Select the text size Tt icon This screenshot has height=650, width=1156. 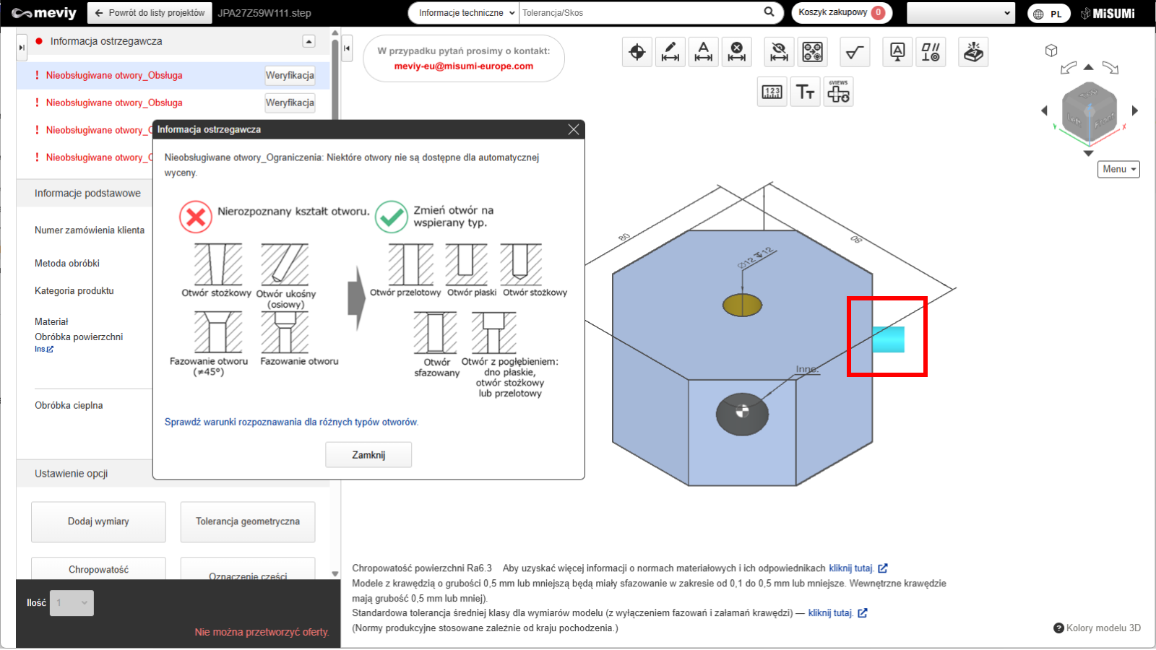[805, 92]
